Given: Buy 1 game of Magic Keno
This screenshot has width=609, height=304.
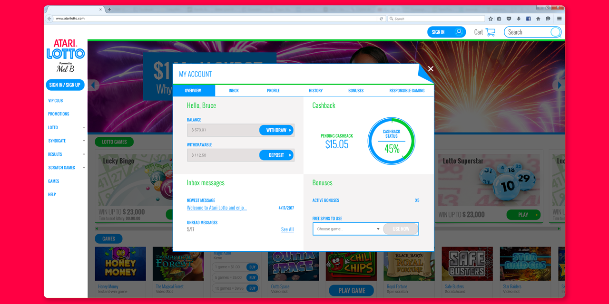Looking at the screenshot, I should tap(253, 267).
